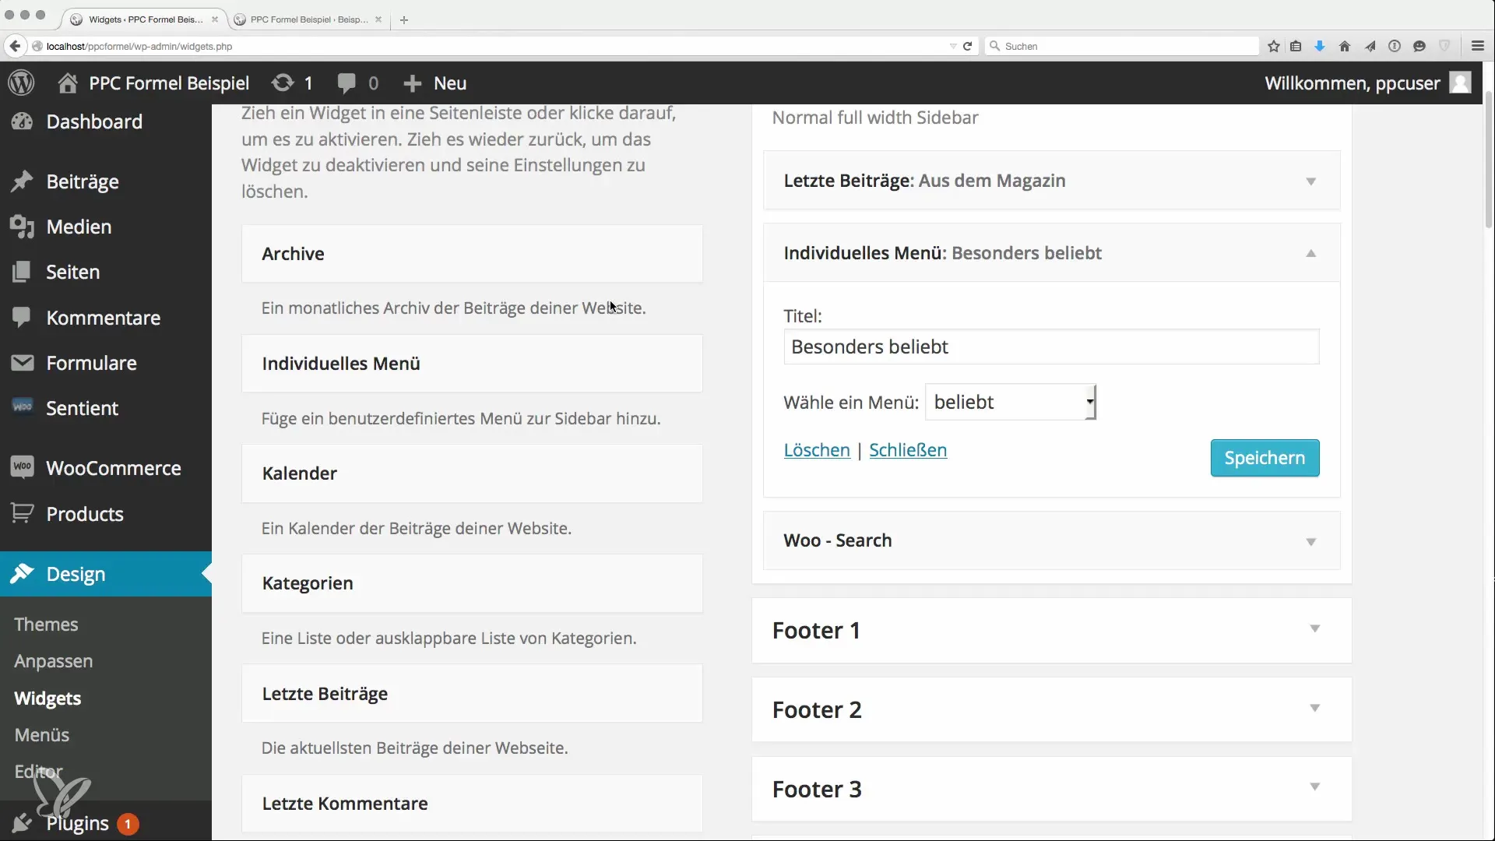Click Products cart icon in sidebar
Screen dimensions: 1495x841
[x=23, y=513]
